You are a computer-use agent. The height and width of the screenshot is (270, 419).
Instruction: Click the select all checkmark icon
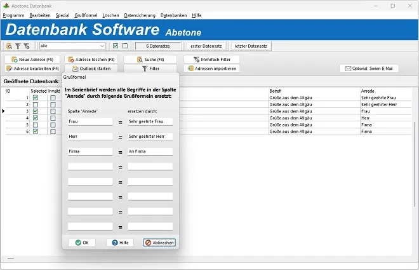coord(116,46)
